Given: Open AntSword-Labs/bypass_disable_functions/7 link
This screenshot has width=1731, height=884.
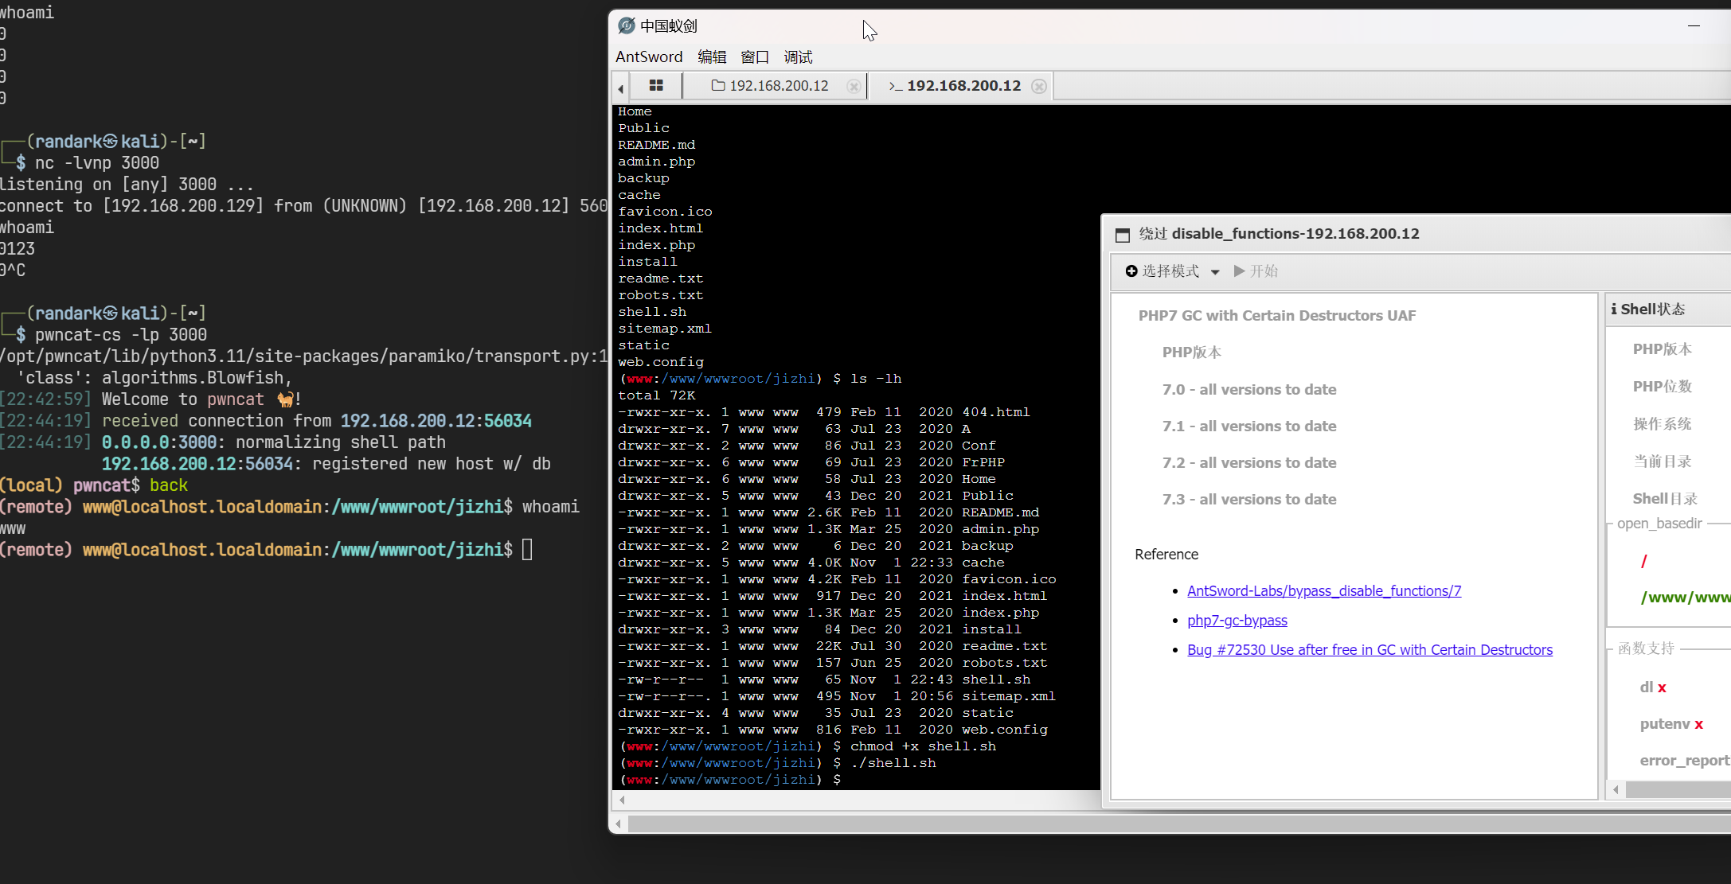Looking at the screenshot, I should 1324,591.
